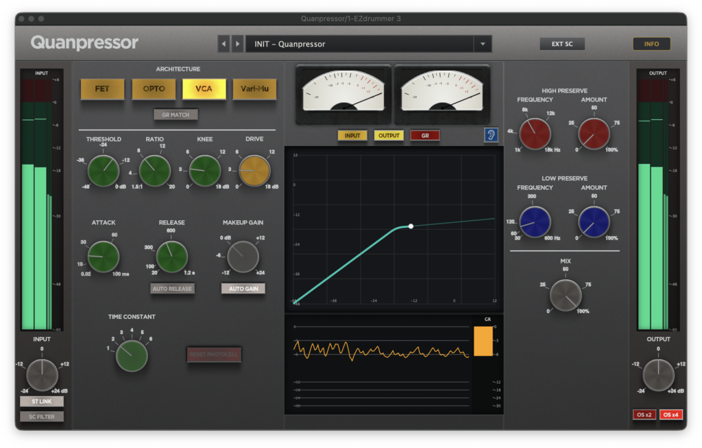Click the HIGH PRESERVE FREQUENCY knob
The width and height of the screenshot is (702, 448).
[x=535, y=134]
